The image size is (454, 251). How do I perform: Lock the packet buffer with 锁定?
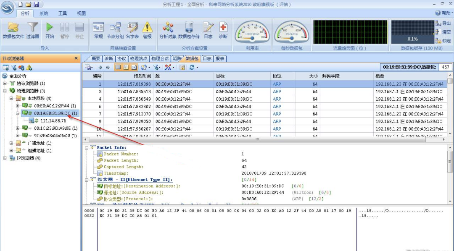(443, 41)
